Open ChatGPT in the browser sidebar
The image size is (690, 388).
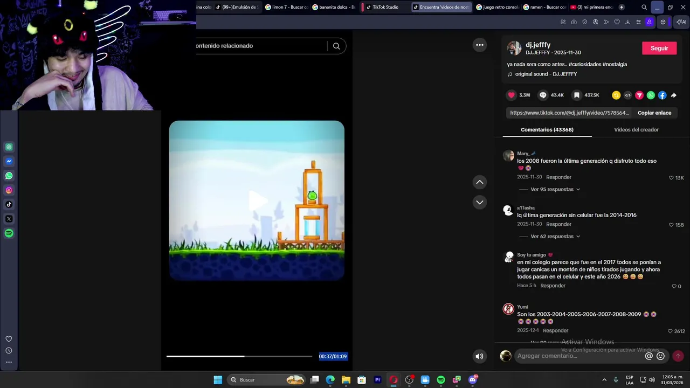[x=9, y=147]
